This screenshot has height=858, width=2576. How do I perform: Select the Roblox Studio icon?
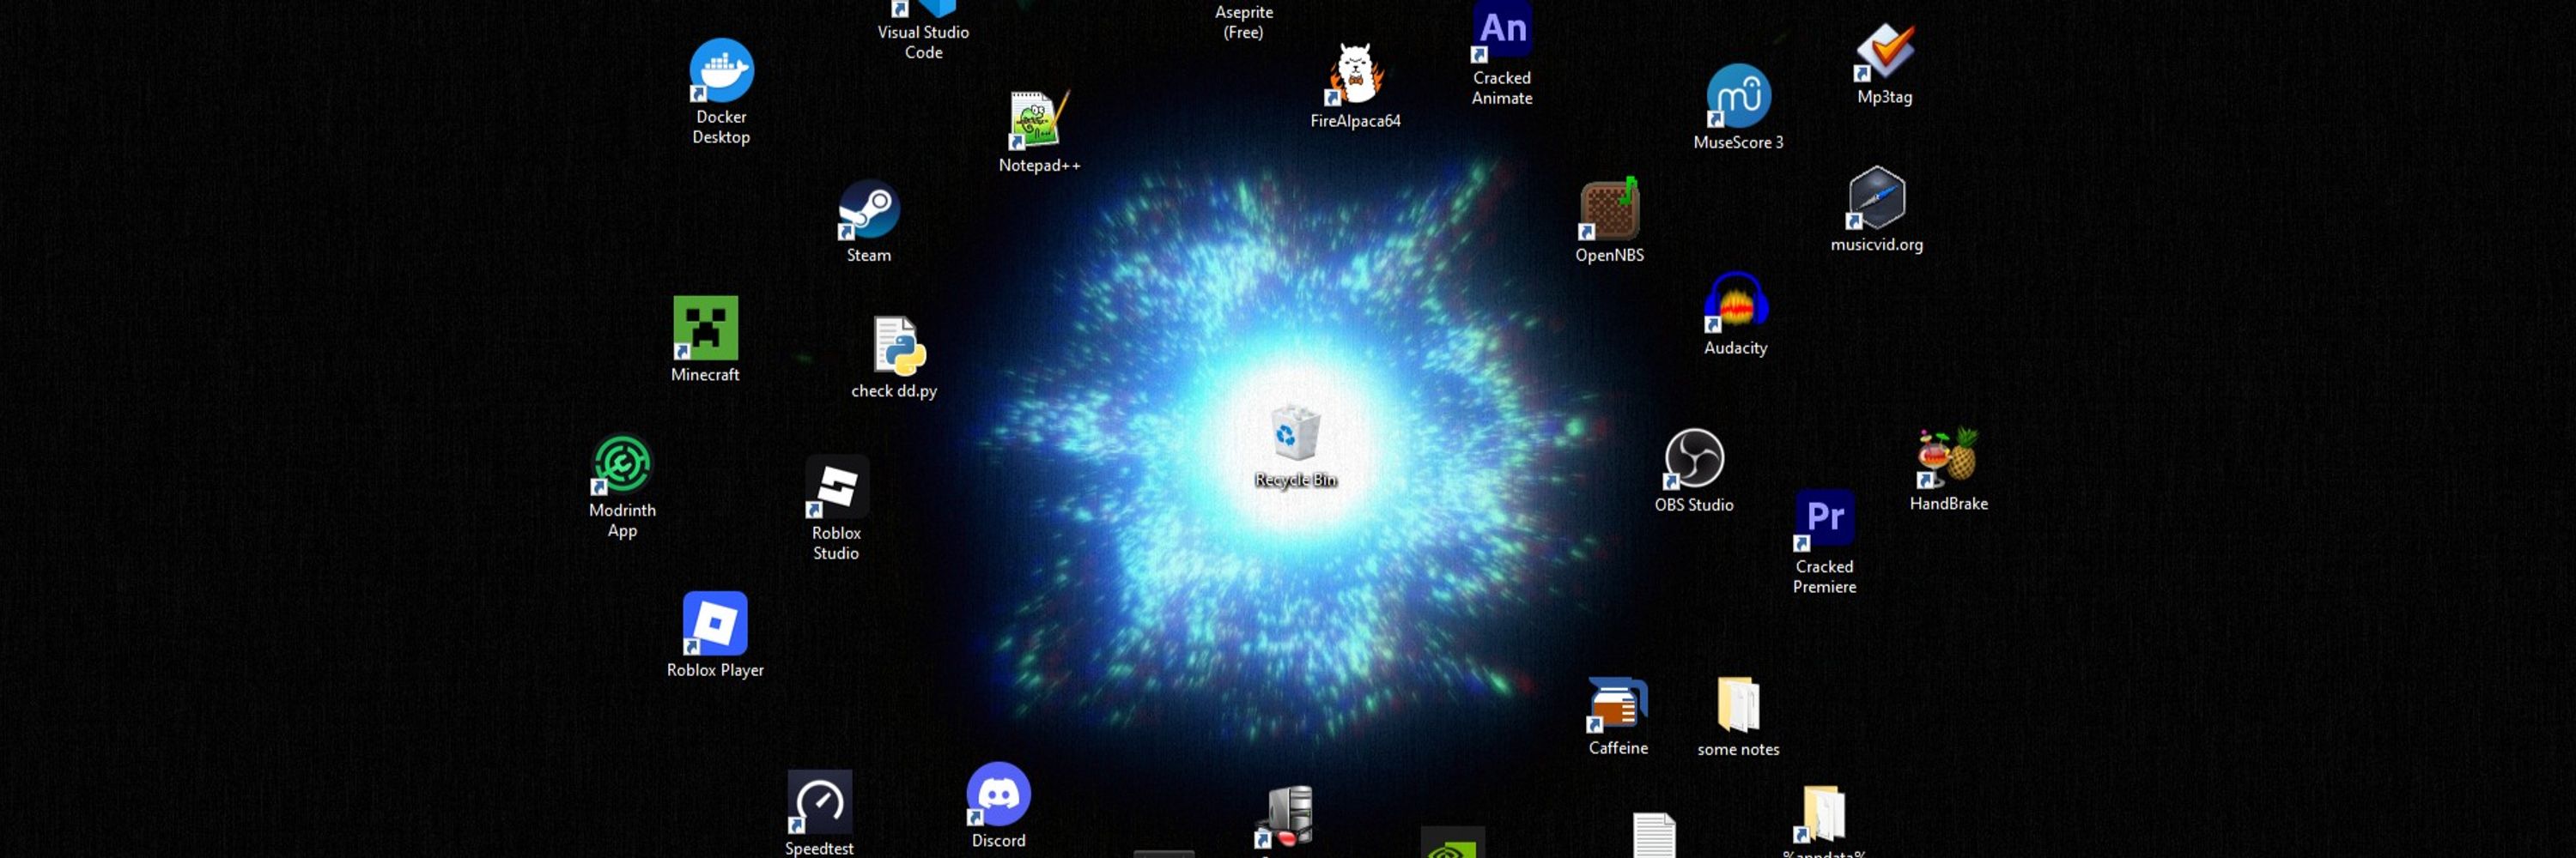coord(836,486)
